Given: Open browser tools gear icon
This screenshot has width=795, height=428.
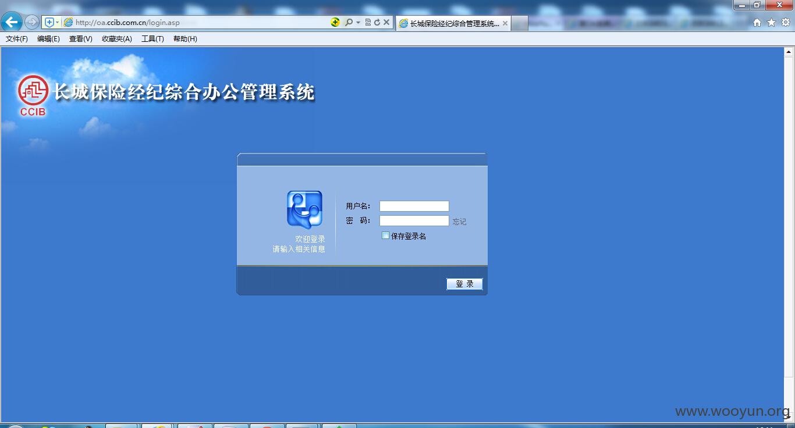Looking at the screenshot, I should (x=786, y=22).
